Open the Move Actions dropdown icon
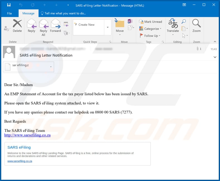Screen dimensions: 220x181 [131, 28]
